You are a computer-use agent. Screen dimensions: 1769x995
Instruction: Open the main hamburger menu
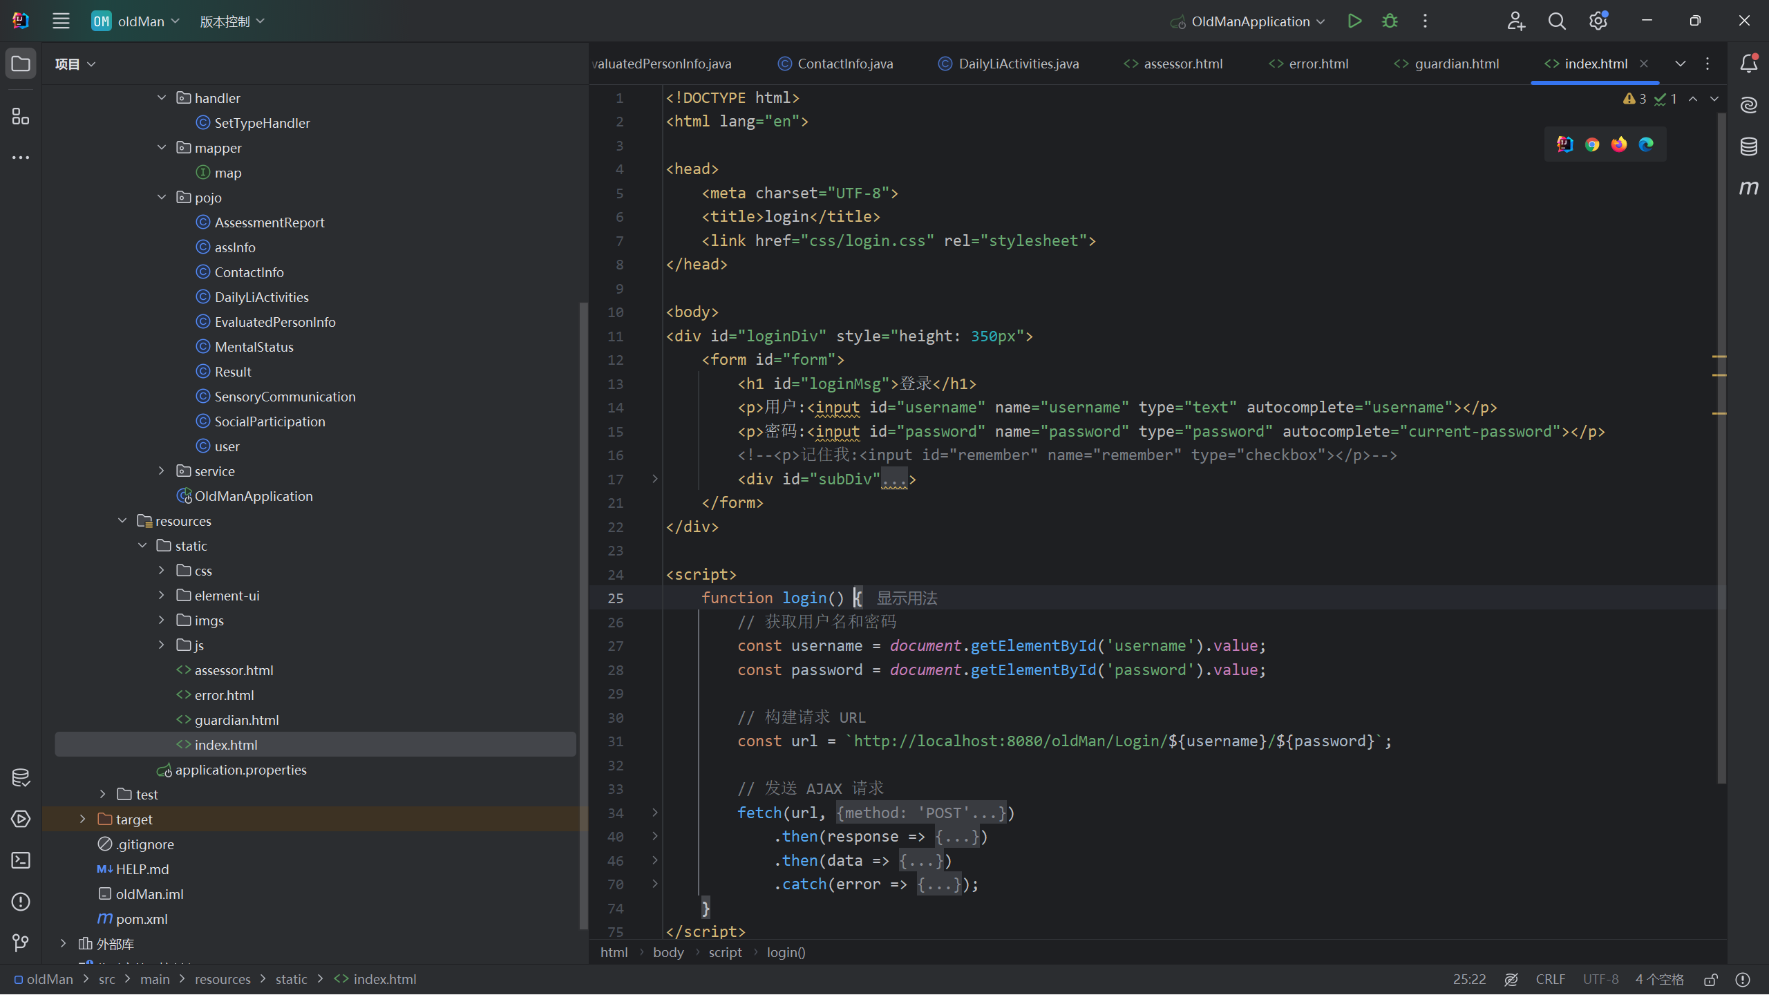coord(61,21)
